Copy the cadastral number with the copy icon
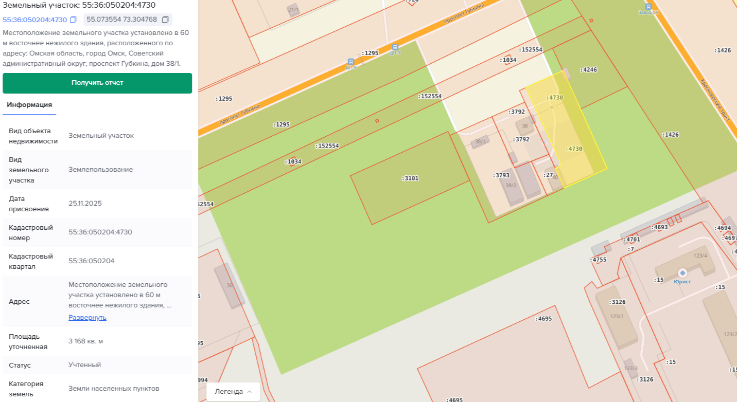This screenshot has height=402, width=737. 73,20
